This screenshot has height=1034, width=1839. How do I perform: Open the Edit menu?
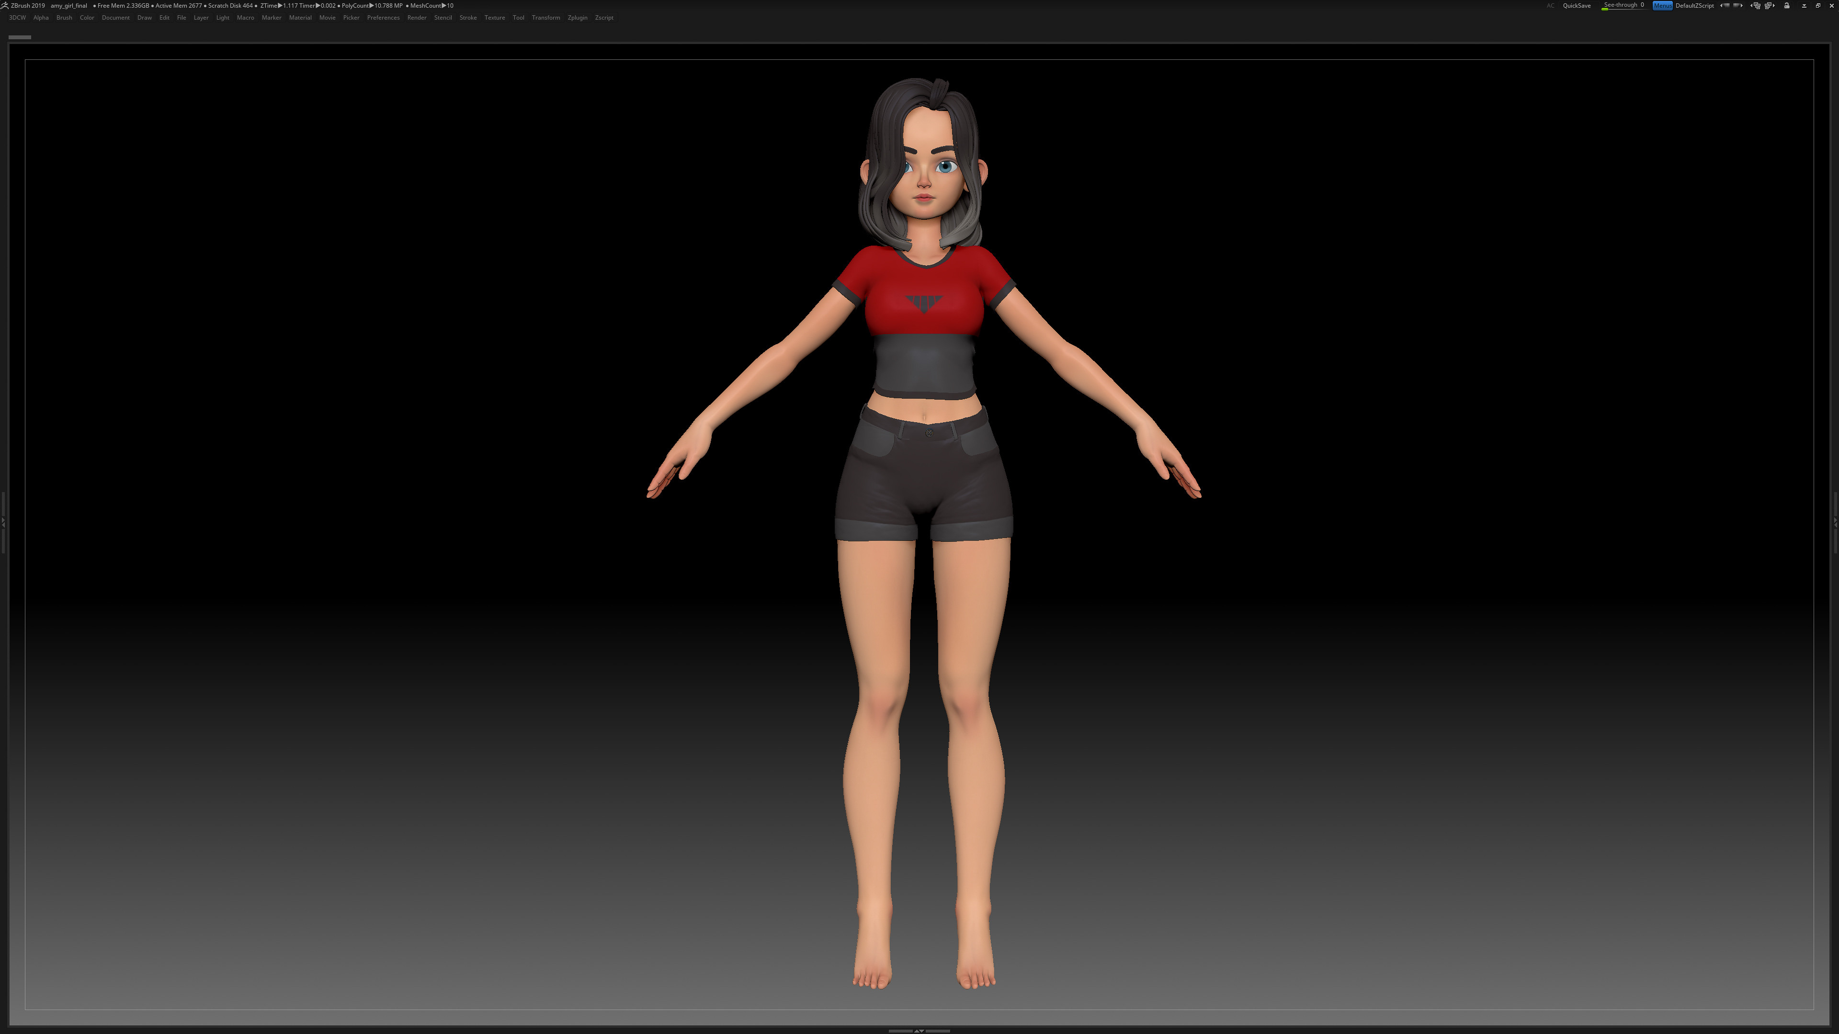[x=164, y=18]
